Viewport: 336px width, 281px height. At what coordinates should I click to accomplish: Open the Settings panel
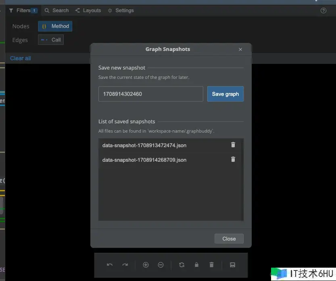point(121,11)
